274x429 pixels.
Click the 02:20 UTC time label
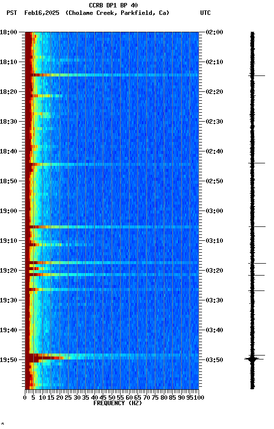214,92
